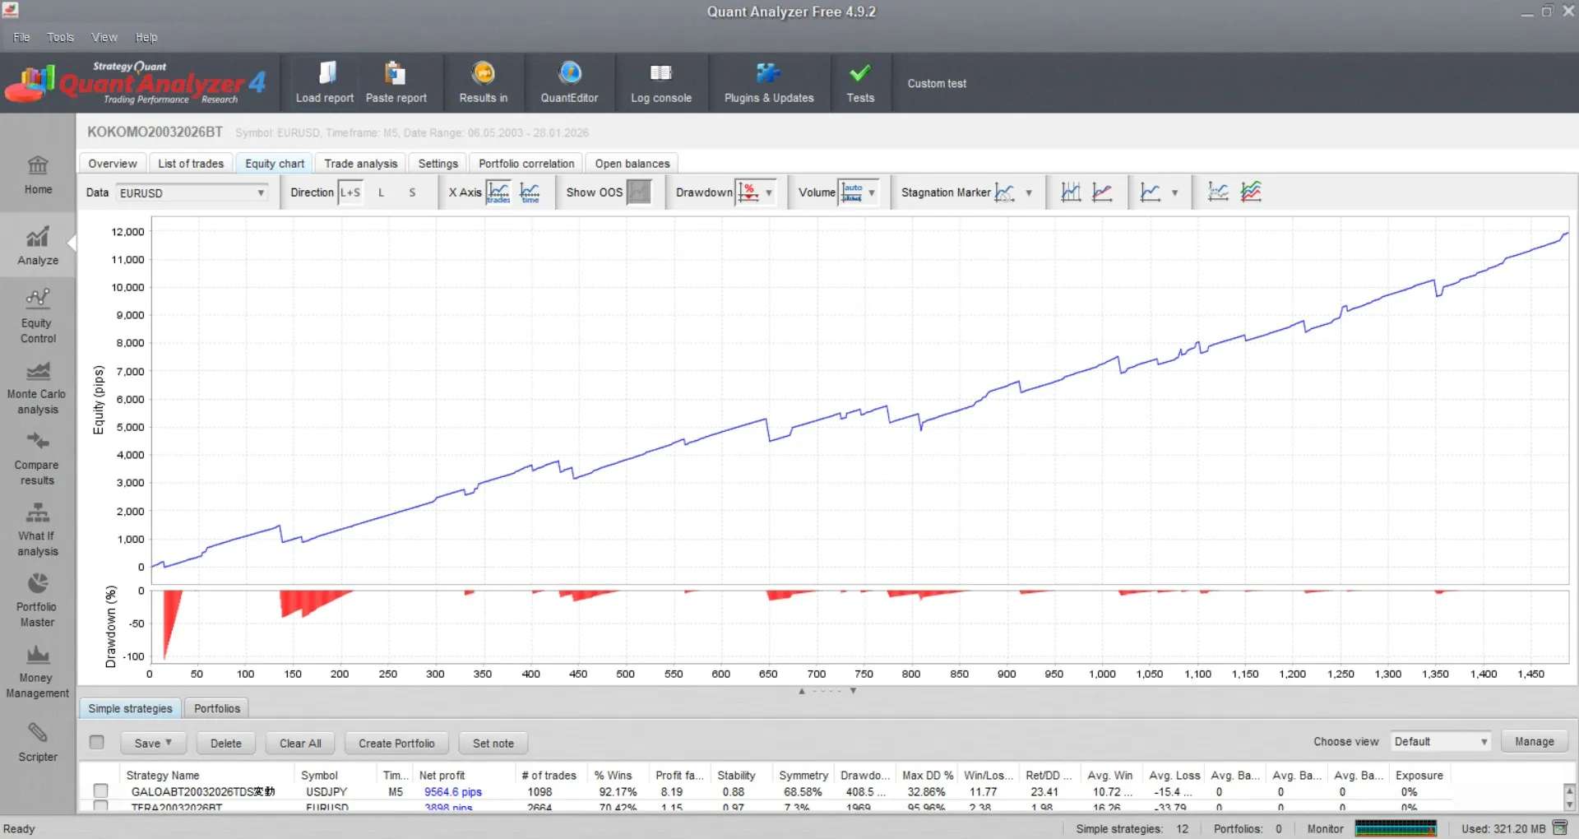Check the GALOABT20032026TDS strategy checkbox
1579x839 pixels.
pos(100,791)
